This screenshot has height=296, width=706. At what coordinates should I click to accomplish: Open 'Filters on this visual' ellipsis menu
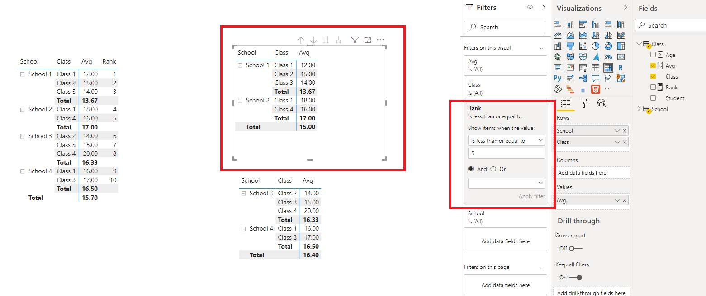click(543, 48)
